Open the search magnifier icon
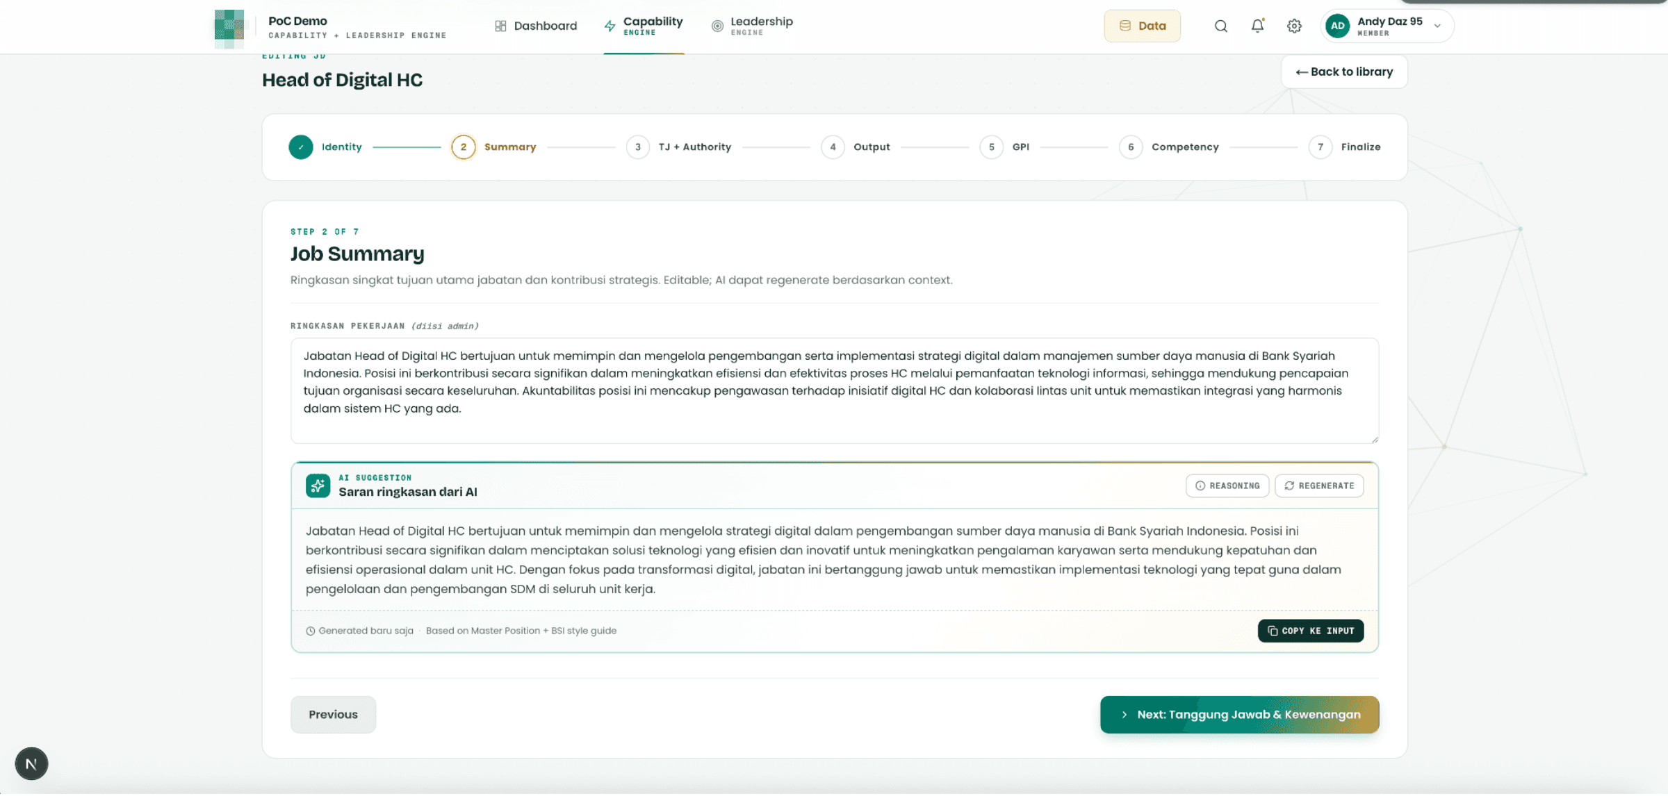 1220,26
